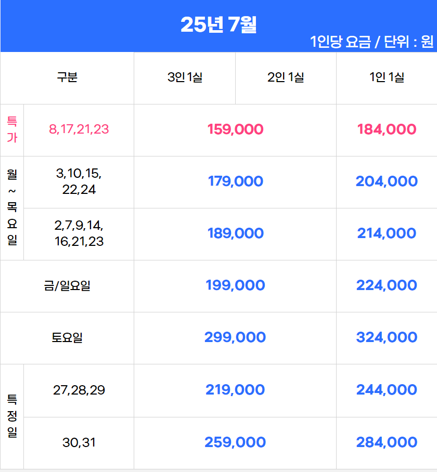The width and height of the screenshot is (437, 472).
Task: Select the 금/일요일 row label
Action: pyautogui.click(x=67, y=285)
